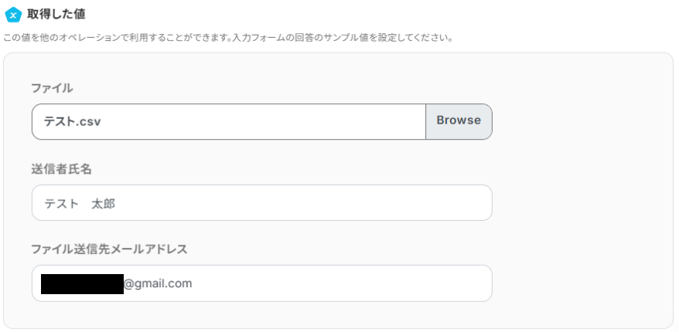679x332 pixels.
Task: Click the blue hexagon icon beside 取得した値
Action: (x=12, y=15)
